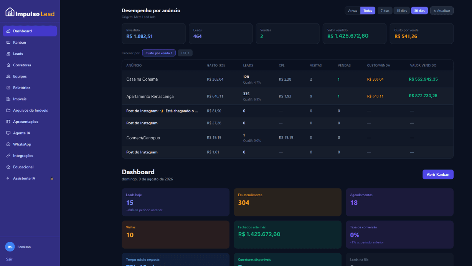Screen dimensions: 472x266
Task: Click the Impulso Lead logo icon
Action: (x=10, y=12)
